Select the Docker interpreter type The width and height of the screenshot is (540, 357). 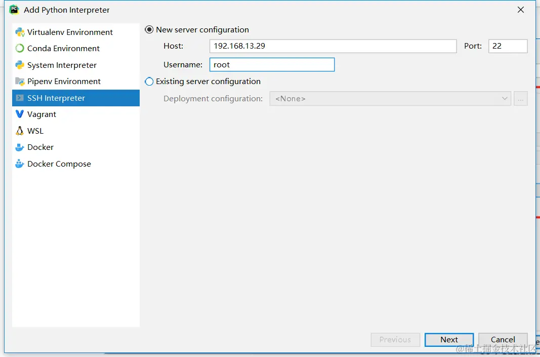coord(76,147)
